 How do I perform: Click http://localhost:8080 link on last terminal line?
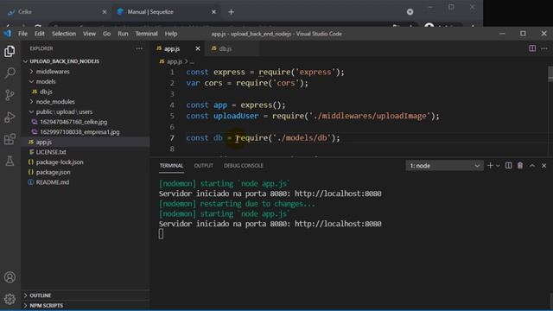(x=338, y=224)
